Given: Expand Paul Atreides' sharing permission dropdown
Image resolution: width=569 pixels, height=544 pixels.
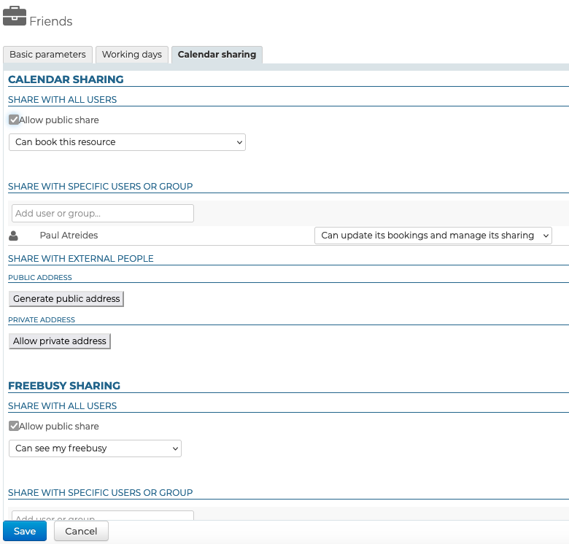Looking at the screenshot, I should point(433,236).
